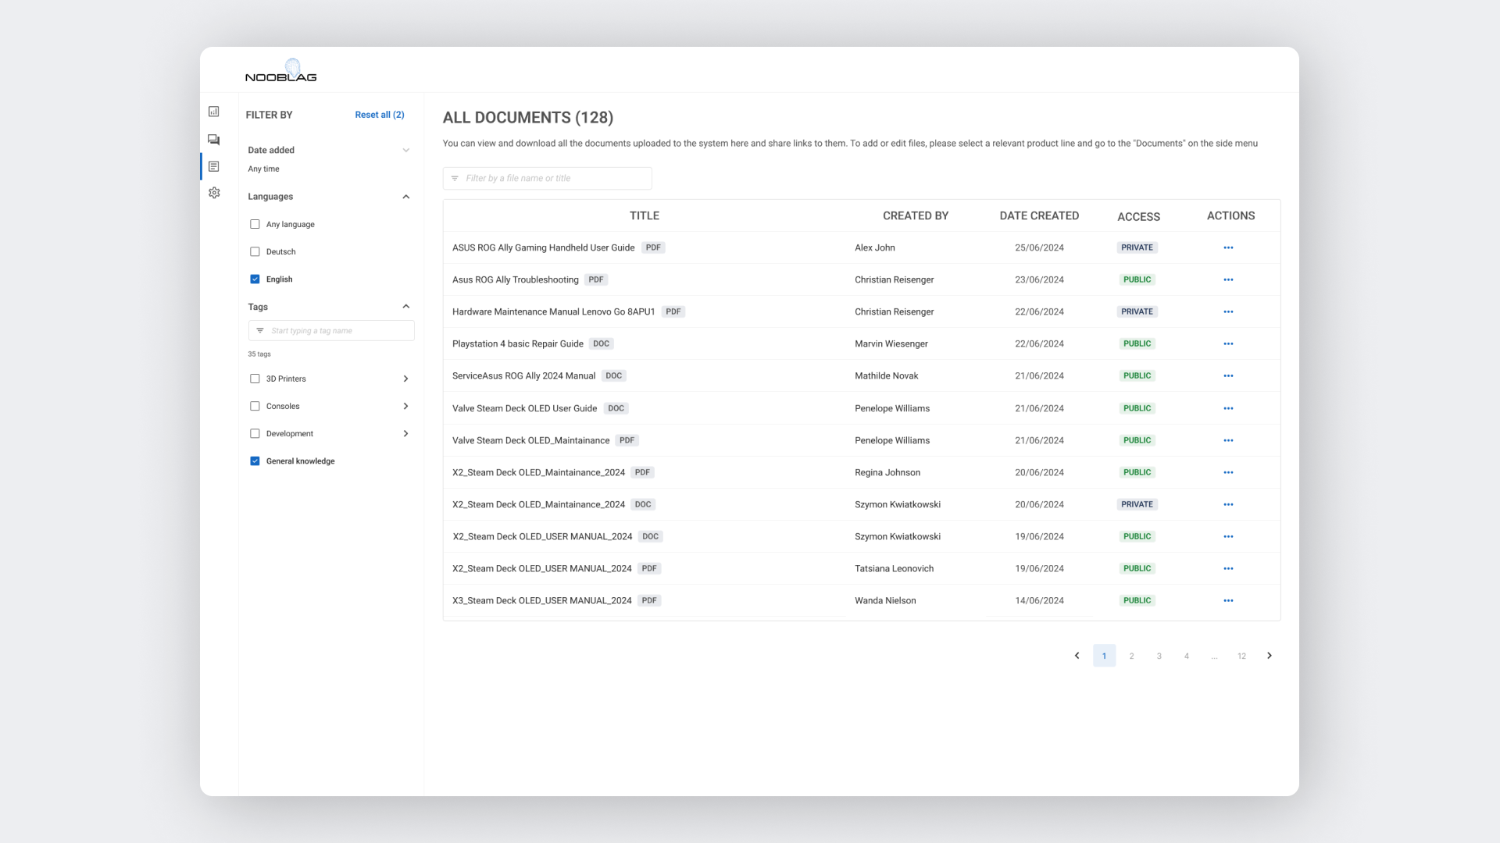Open the dashboard chart sidebar icon

point(214,112)
